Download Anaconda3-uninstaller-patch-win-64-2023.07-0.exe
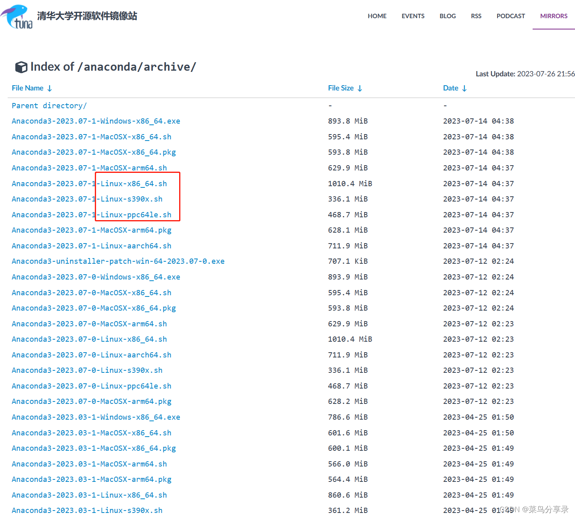 click(118, 261)
